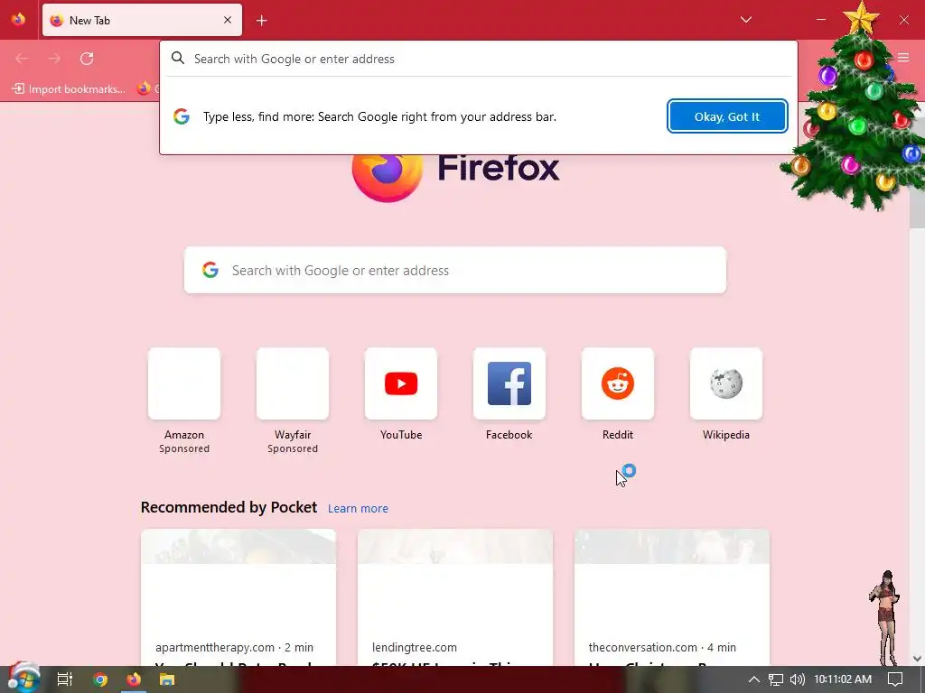Open the theconversation.com story card
This screenshot has width=925, height=693.
tap(672, 597)
